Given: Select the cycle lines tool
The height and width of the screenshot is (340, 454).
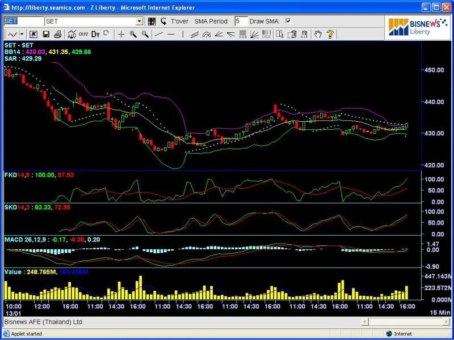Looking at the screenshot, I should [x=266, y=35].
